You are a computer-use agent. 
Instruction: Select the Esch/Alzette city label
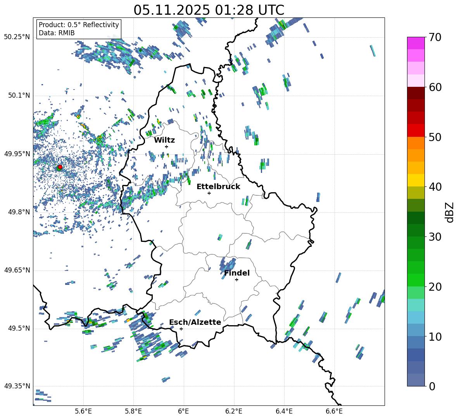[195, 322]
